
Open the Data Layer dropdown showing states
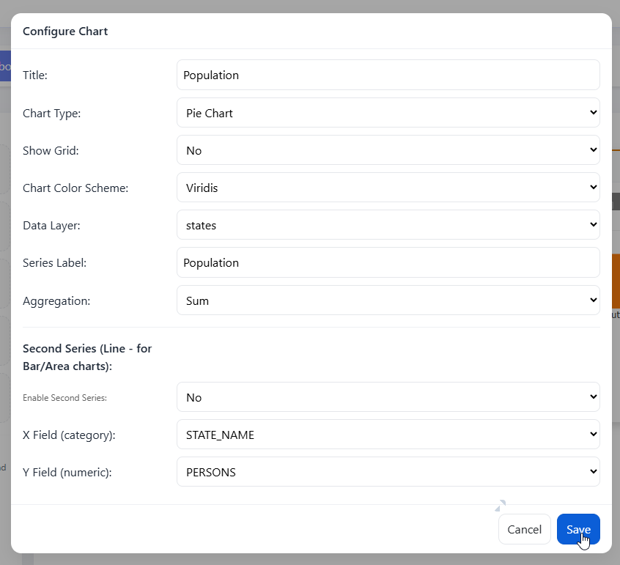(388, 225)
